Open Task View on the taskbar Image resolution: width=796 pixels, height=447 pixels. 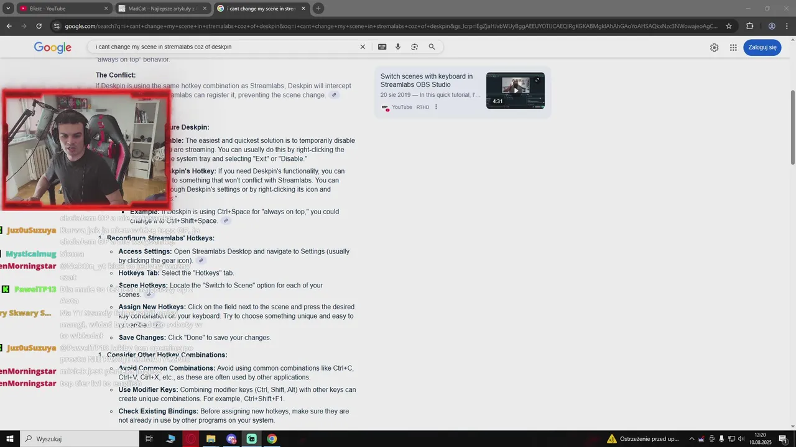(x=149, y=439)
